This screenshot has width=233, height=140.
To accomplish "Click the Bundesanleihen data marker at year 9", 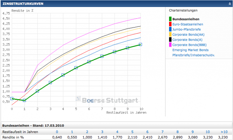I will coord(127,48).
